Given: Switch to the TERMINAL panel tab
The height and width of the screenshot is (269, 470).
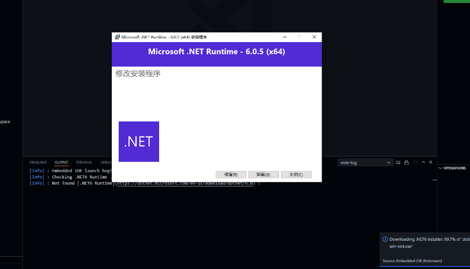Looking at the screenshot, I should click(x=84, y=162).
